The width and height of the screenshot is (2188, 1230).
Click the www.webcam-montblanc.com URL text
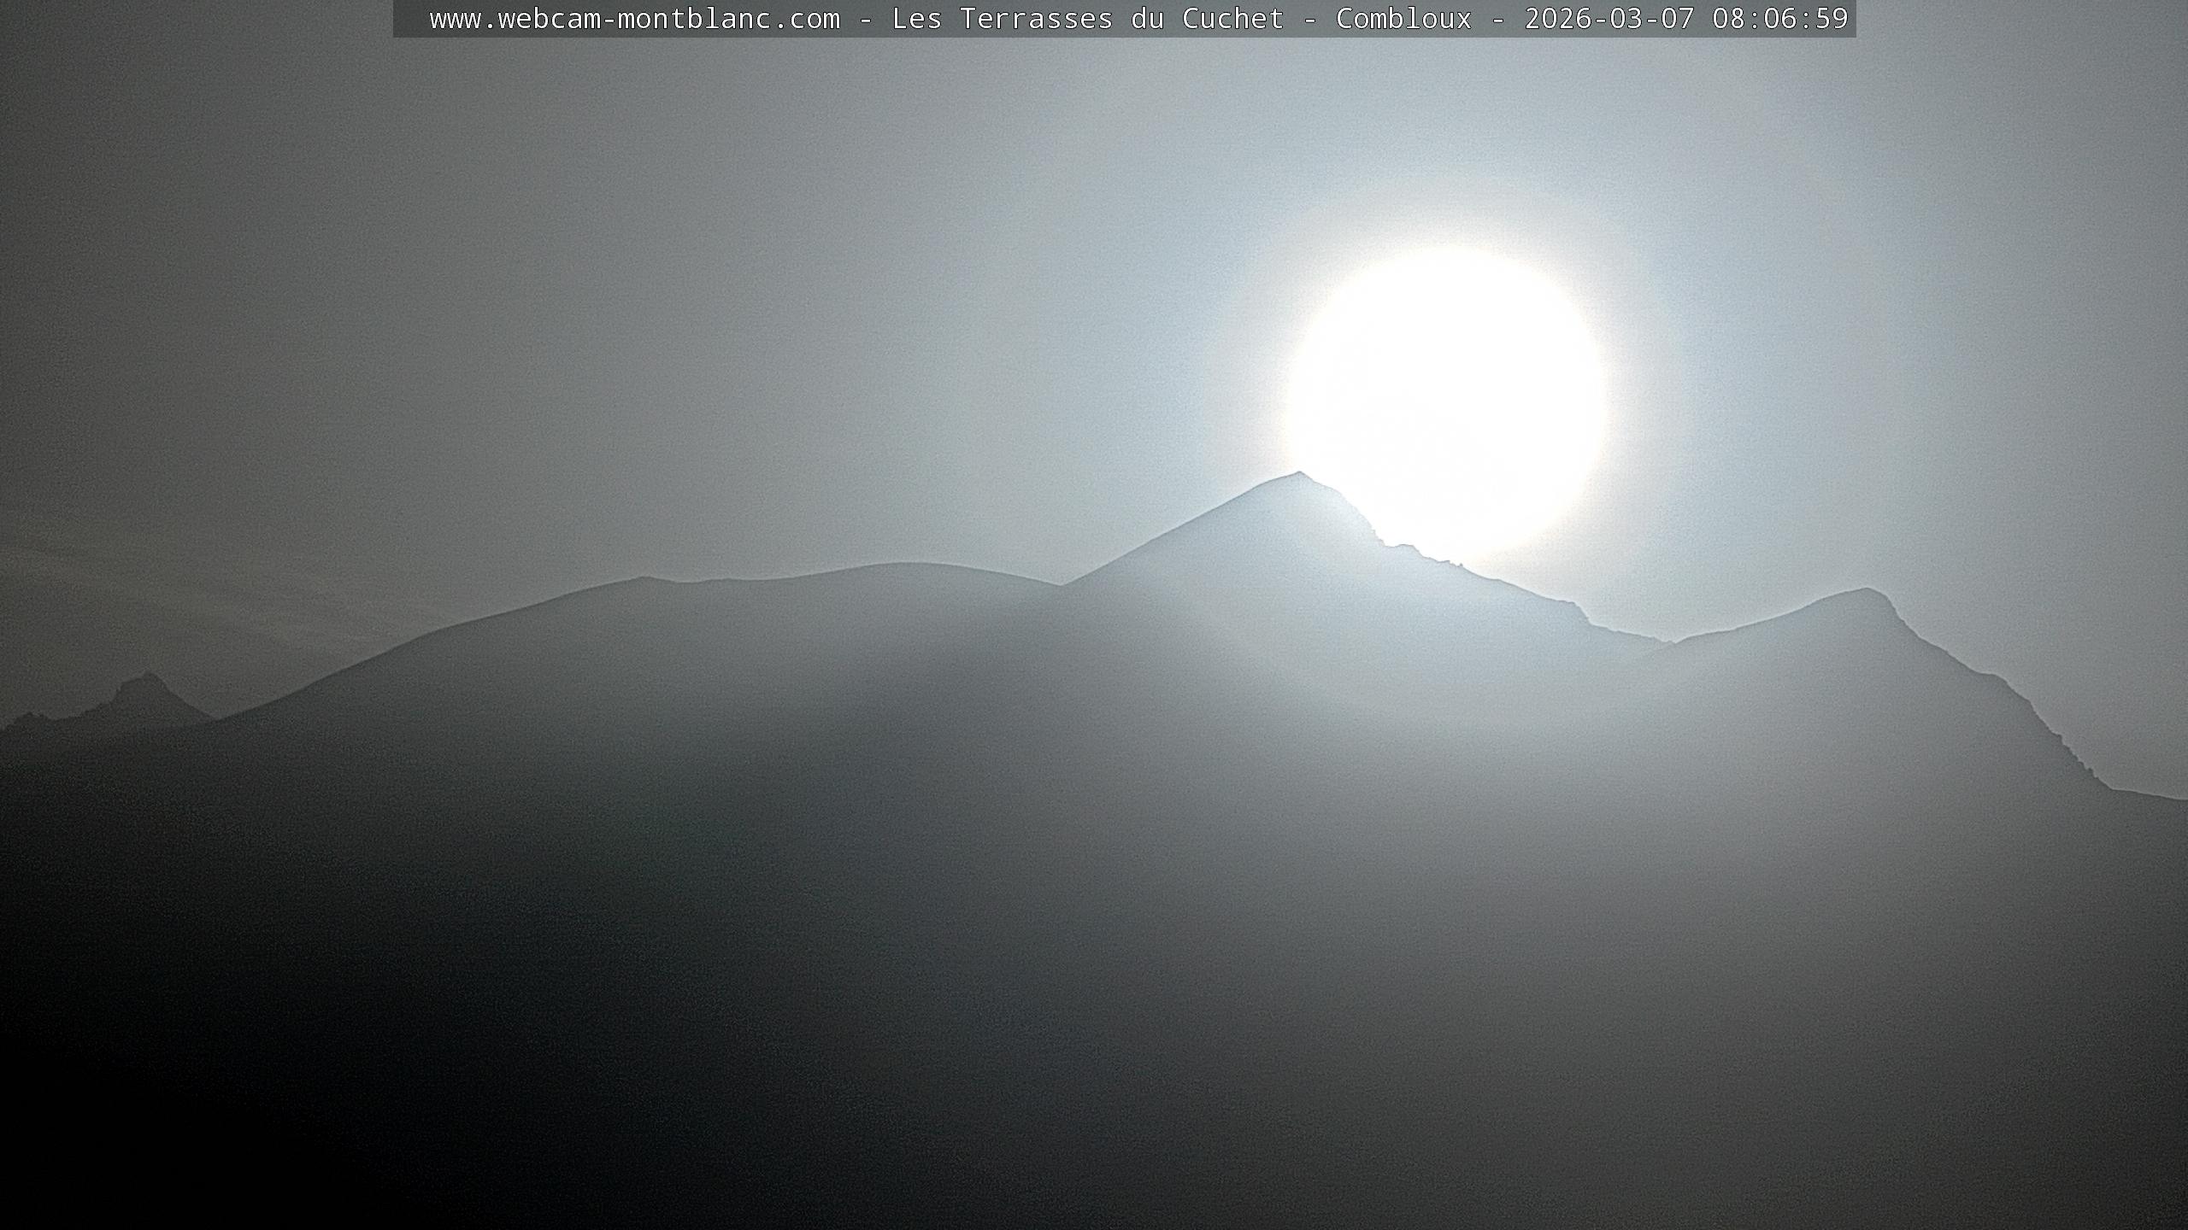pos(634,19)
